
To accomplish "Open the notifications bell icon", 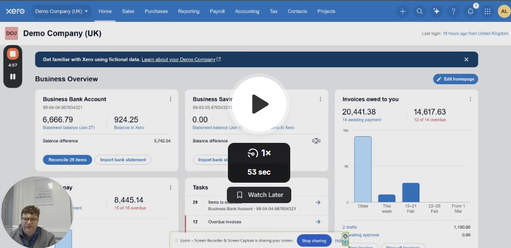I will tap(470, 11).
